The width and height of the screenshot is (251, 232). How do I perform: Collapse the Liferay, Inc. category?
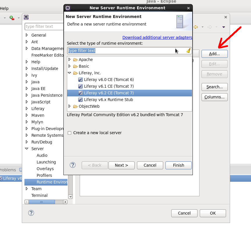coord(70,73)
